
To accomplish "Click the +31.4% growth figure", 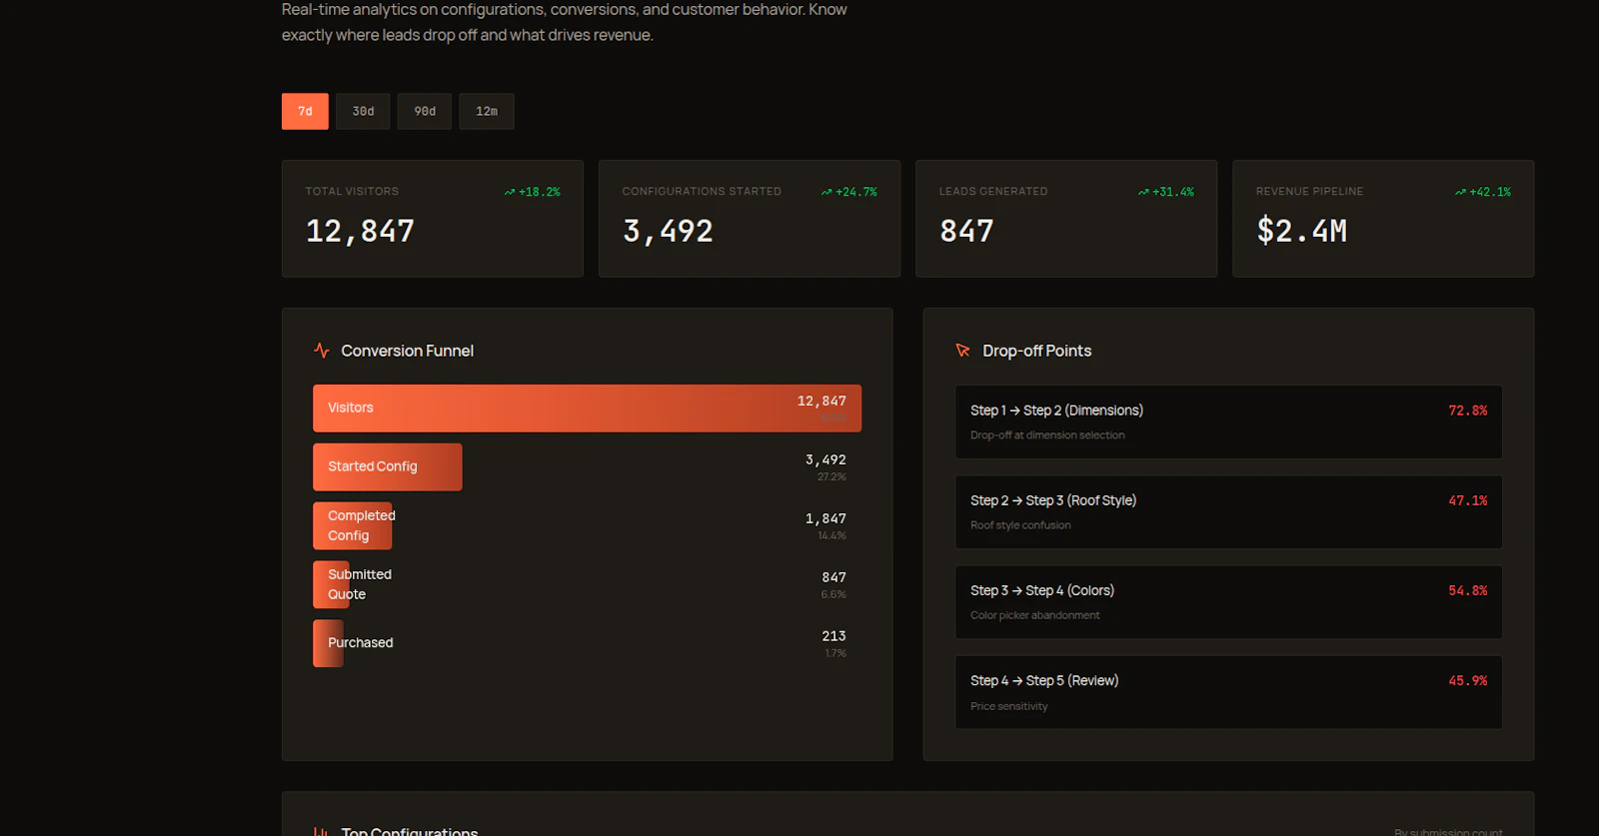I will coord(1173,192).
